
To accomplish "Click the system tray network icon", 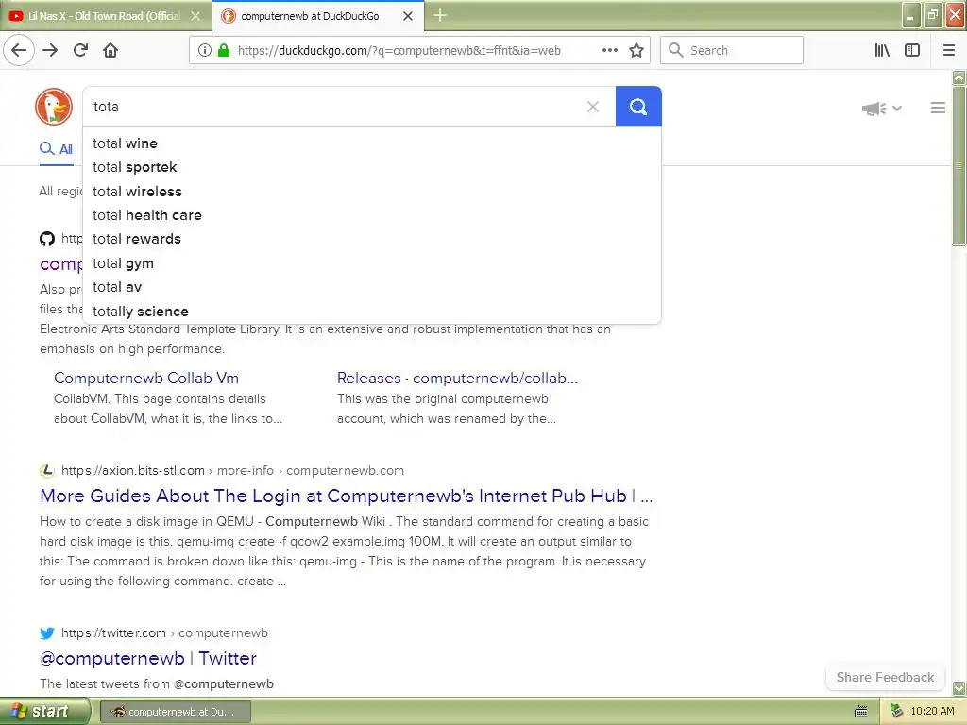I will click(896, 711).
